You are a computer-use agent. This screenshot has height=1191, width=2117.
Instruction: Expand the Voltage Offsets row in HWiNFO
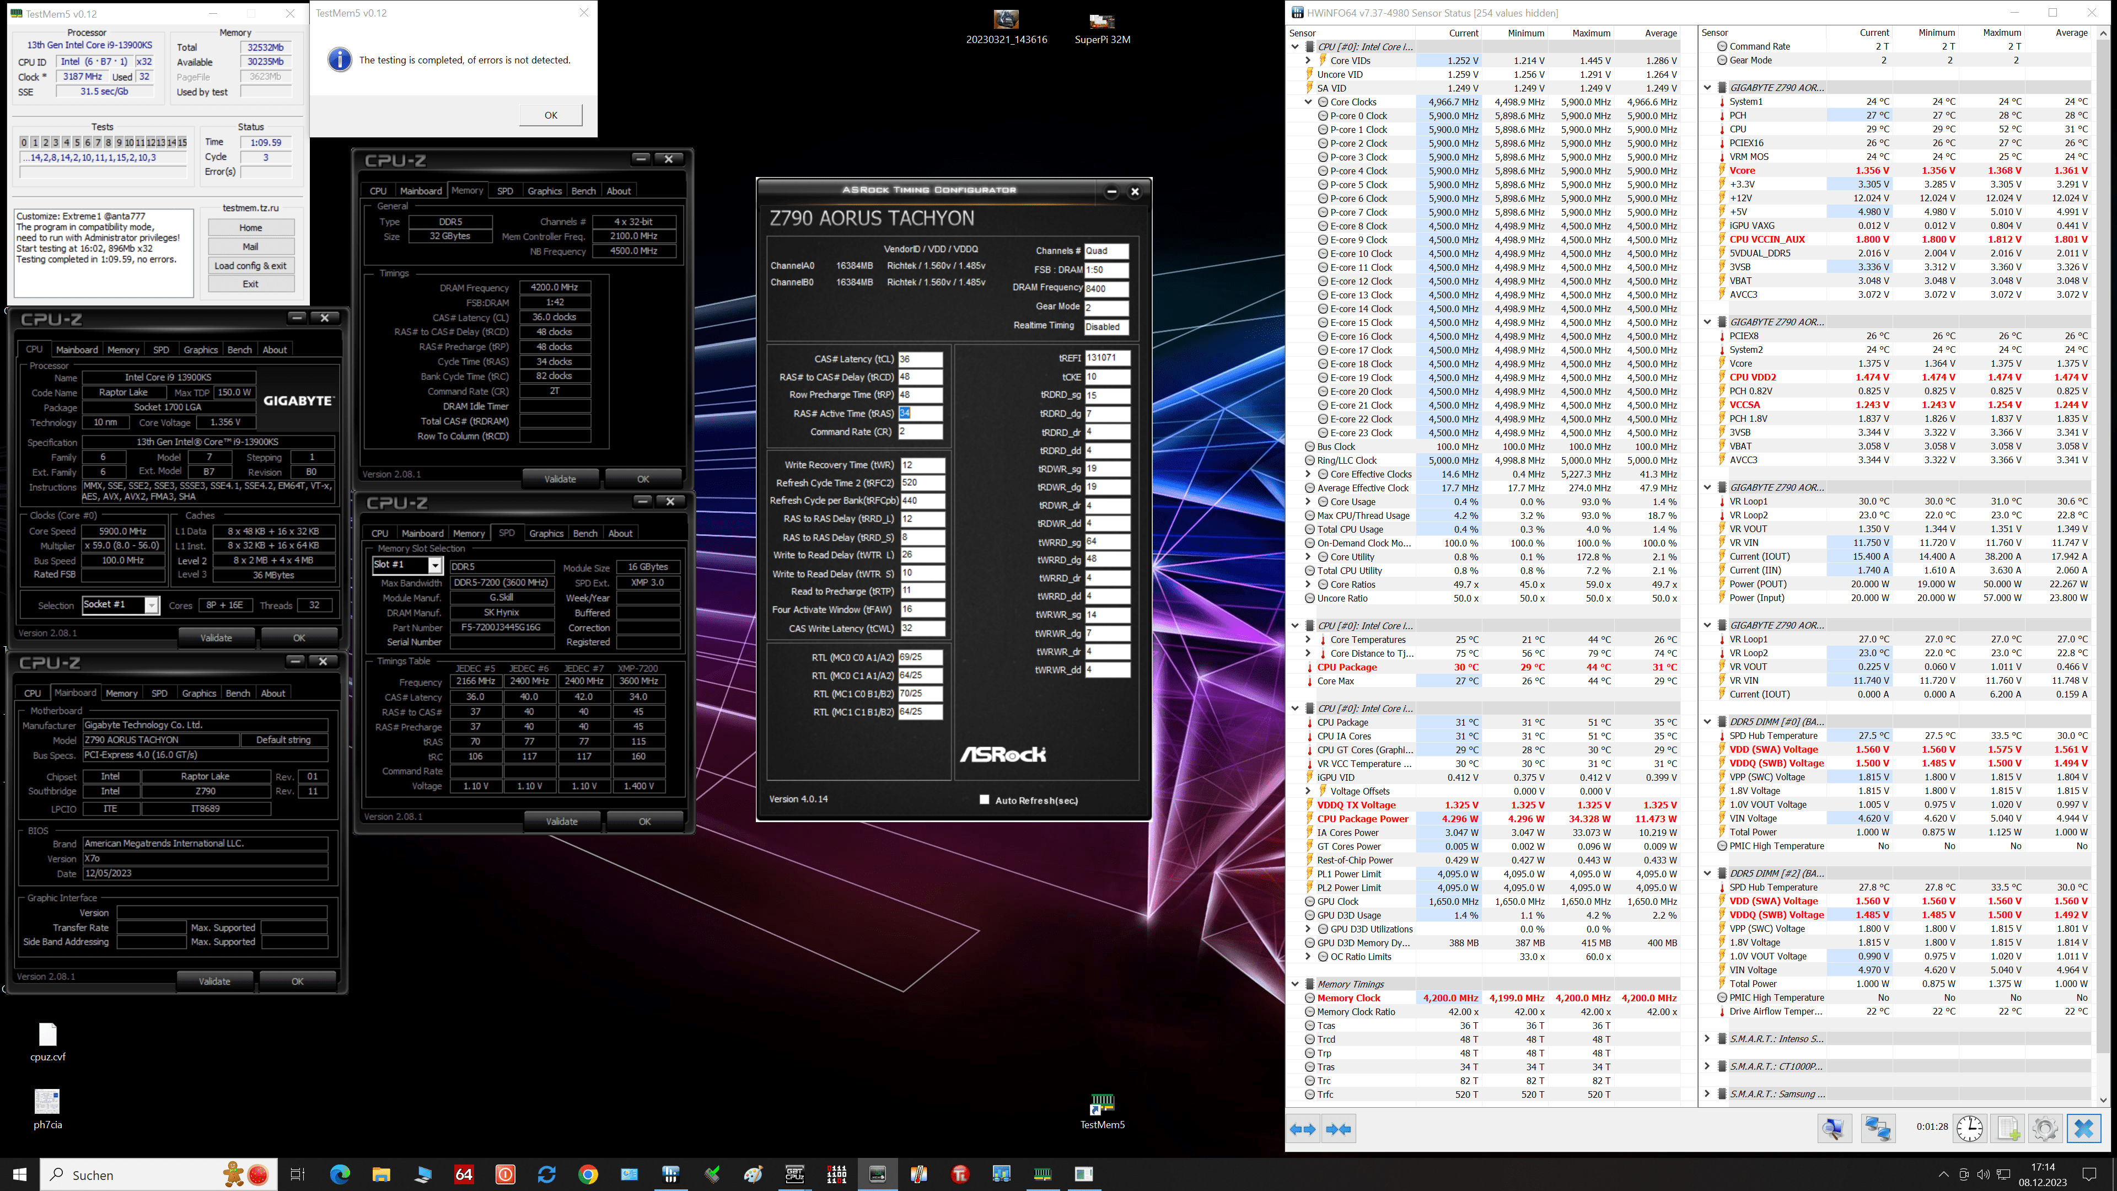click(x=1308, y=792)
